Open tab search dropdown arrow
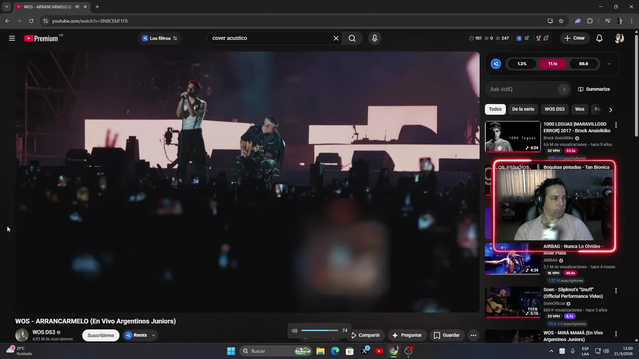 pos(6,7)
